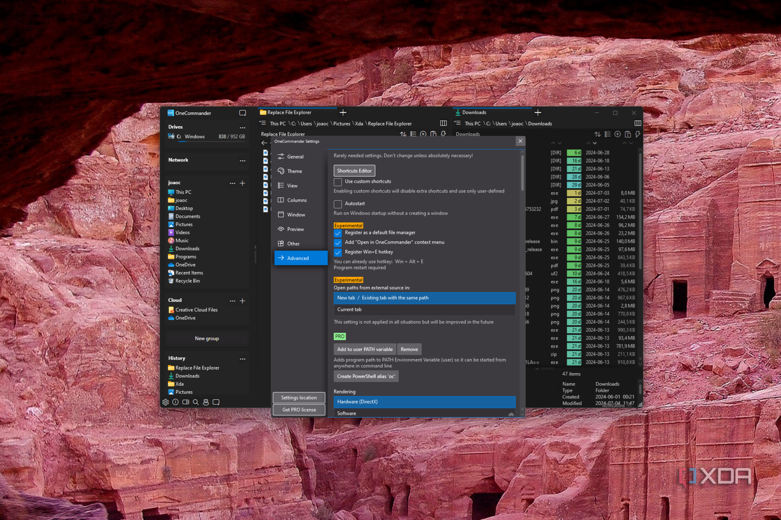This screenshot has height=520, width=781.
Task: Open the Drives section overflow menu
Action: click(x=242, y=128)
